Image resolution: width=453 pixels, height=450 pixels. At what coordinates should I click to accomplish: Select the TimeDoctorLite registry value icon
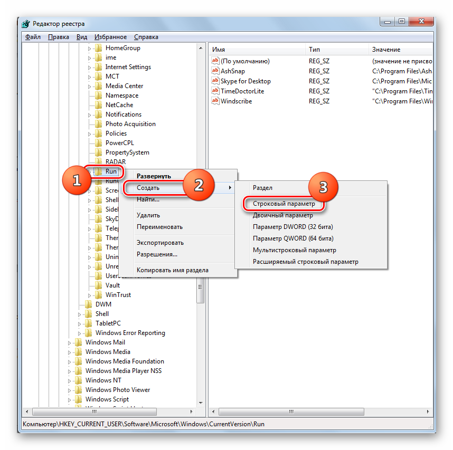pyautogui.click(x=215, y=91)
